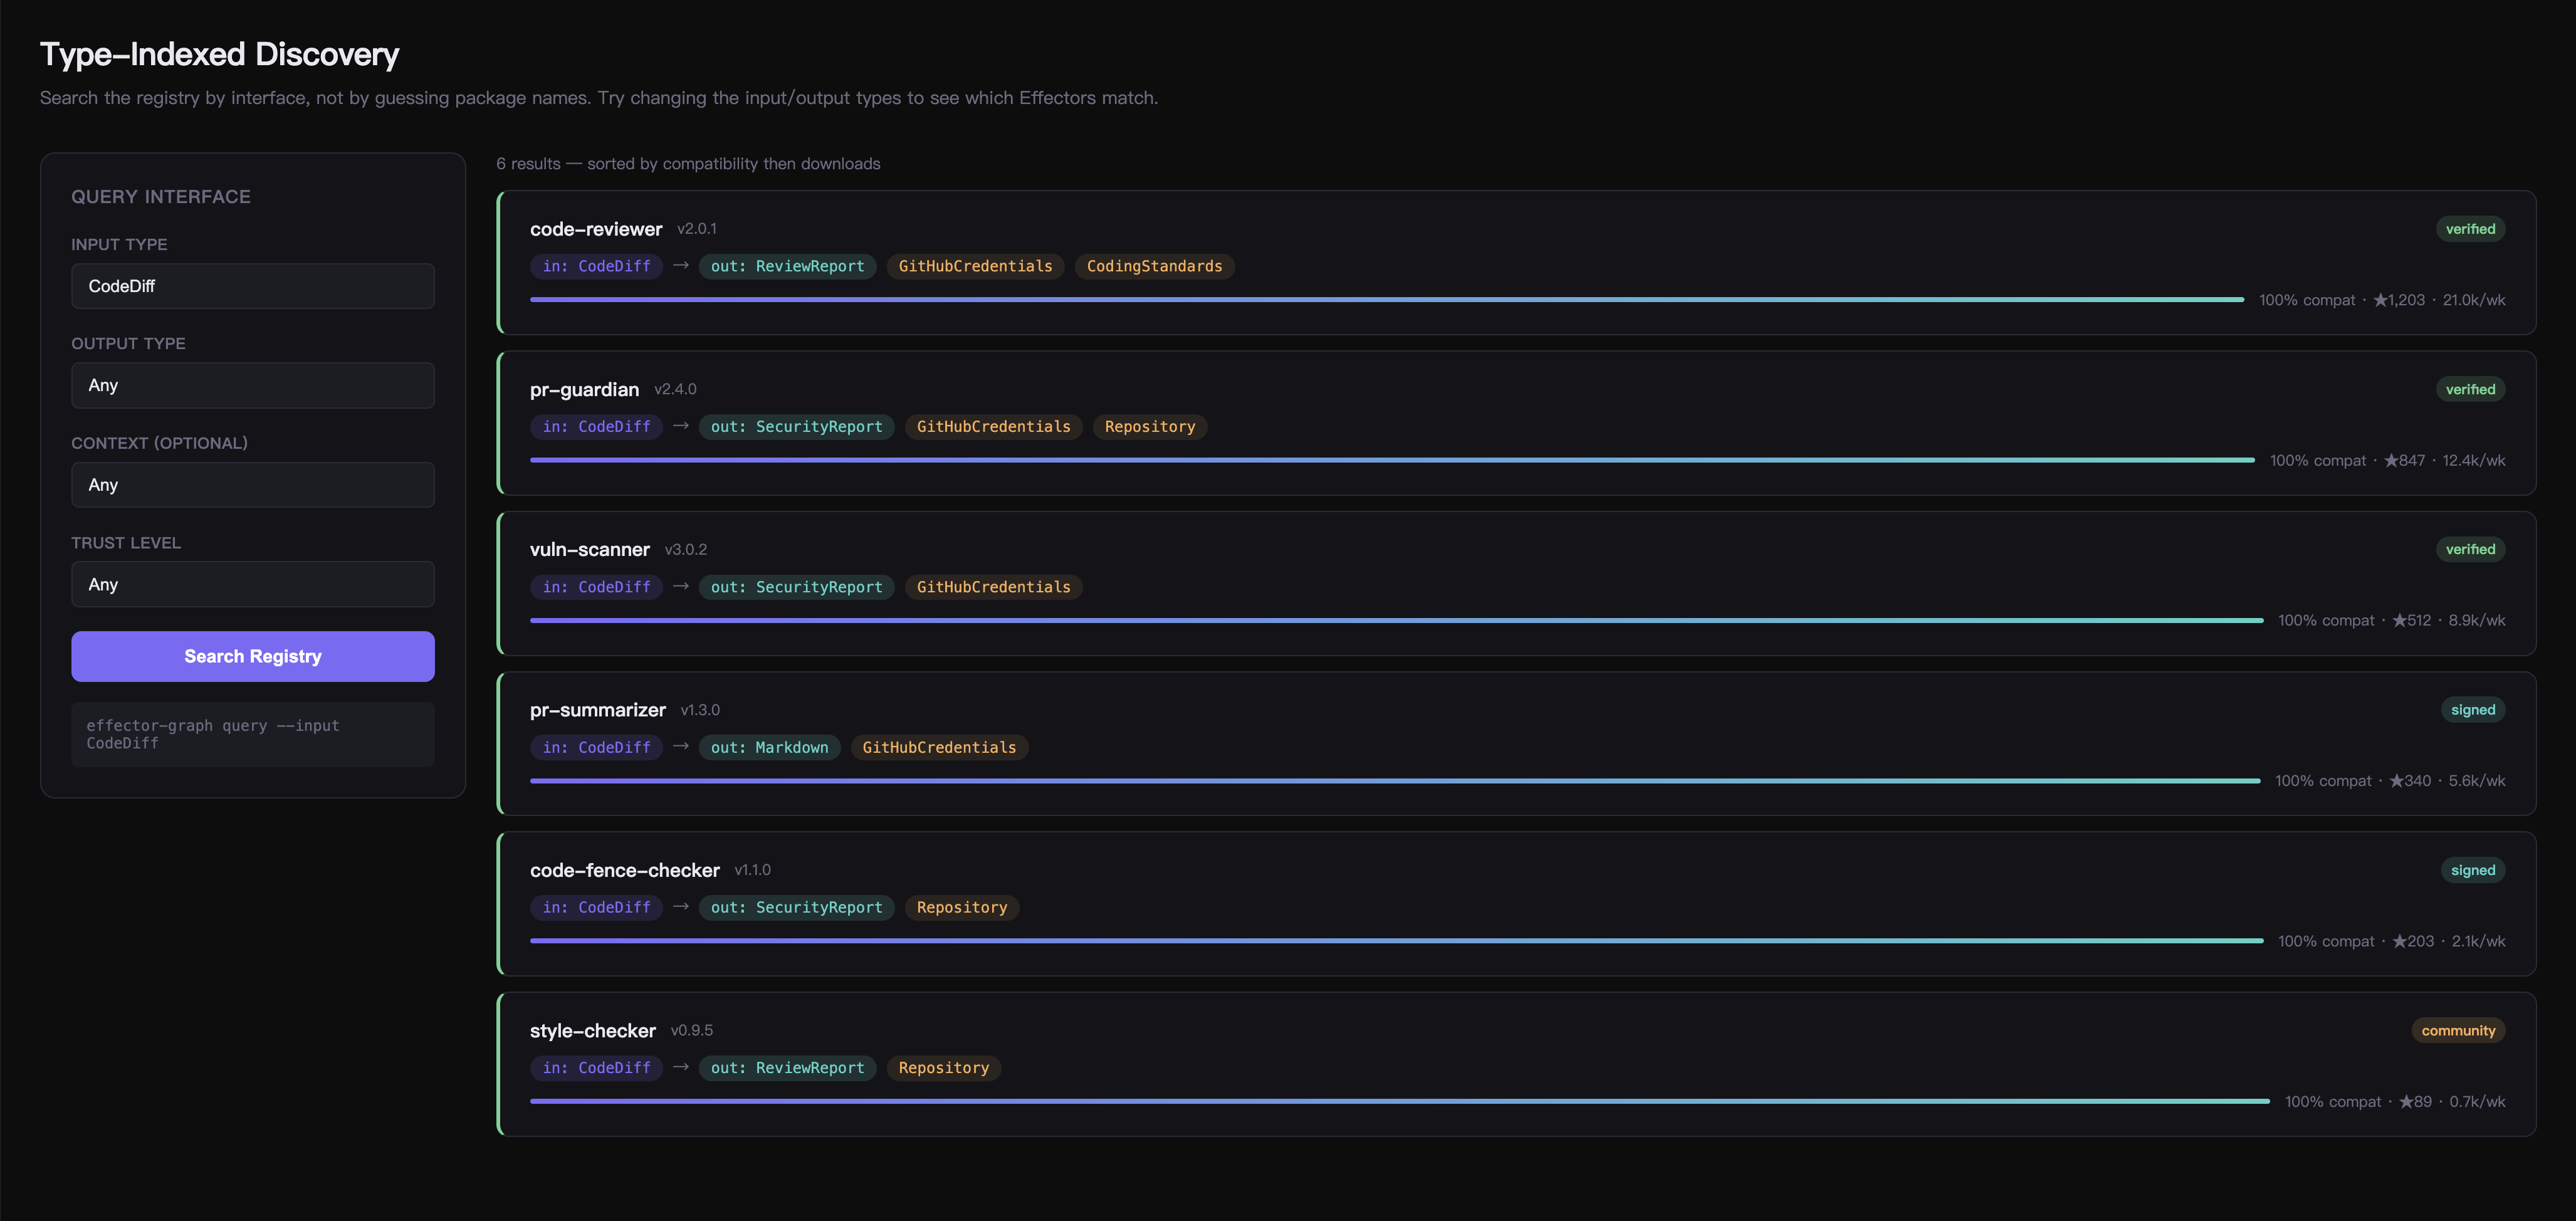
Task: Open the Context optional dropdown
Action: tap(252, 485)
